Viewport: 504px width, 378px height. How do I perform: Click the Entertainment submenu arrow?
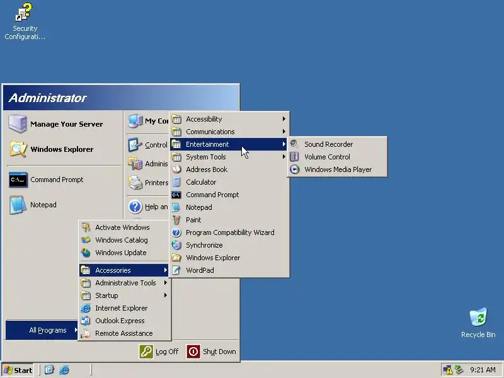[x=284, y=144]
